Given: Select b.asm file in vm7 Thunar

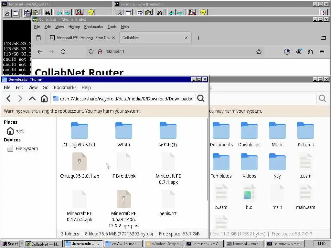Looking at the screenshot, I should pyautogui.click(x=221, y=197).
